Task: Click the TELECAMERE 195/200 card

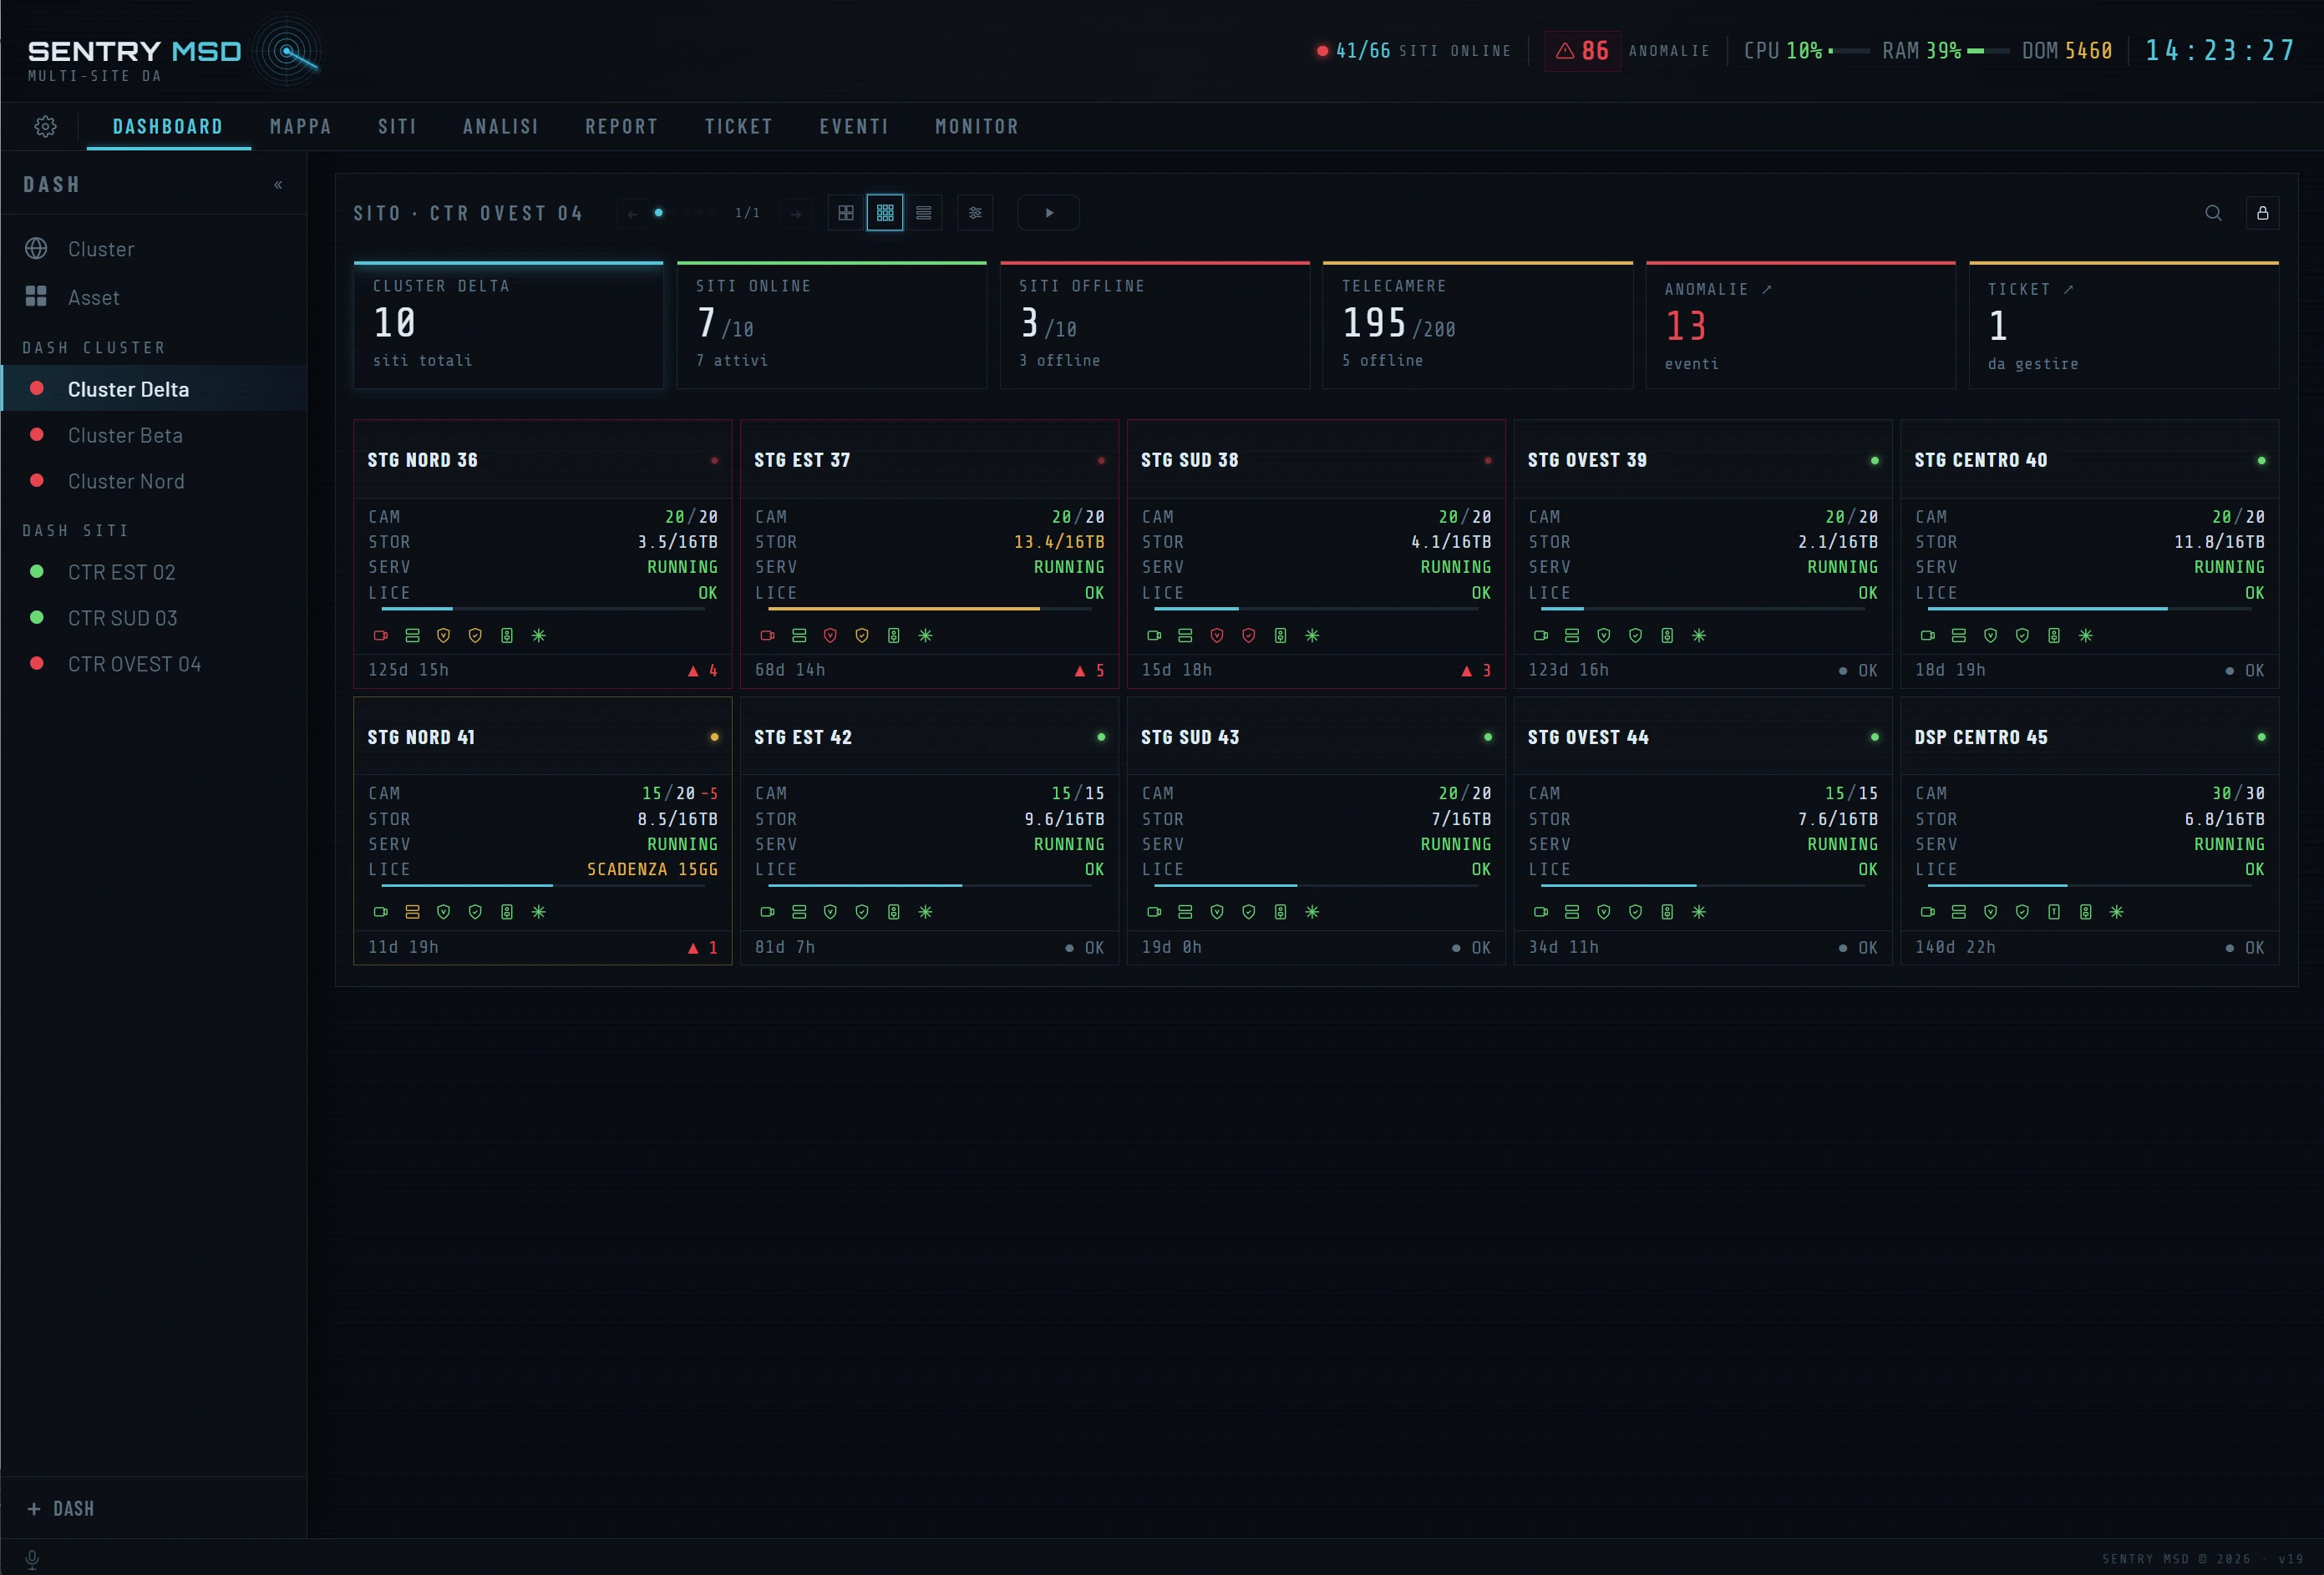Action: coord(1477,325)
